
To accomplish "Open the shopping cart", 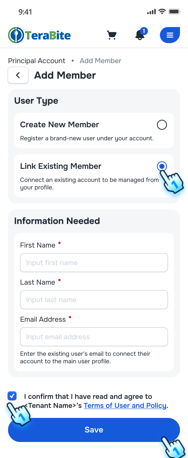I will point(112,35).
